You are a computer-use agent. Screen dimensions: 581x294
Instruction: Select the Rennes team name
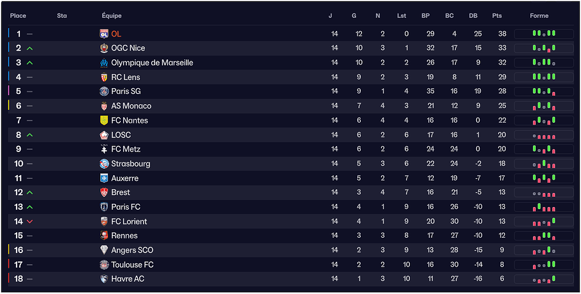[124, 236]
